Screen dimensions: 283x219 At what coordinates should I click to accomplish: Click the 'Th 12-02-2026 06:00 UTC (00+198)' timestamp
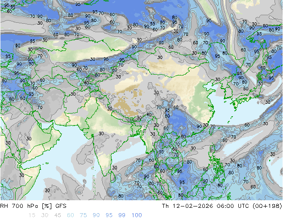tap(222, 206)
